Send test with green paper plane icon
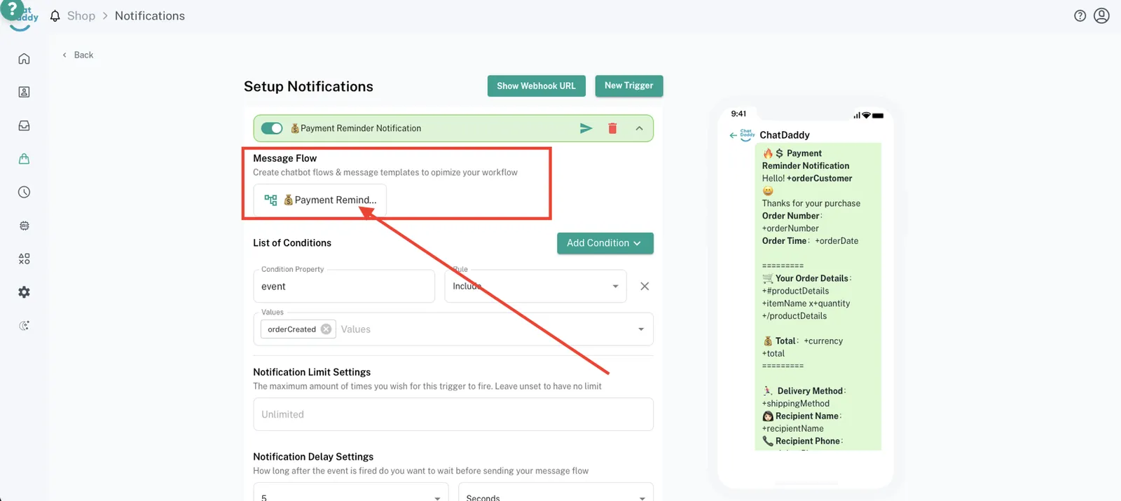Viewport: 1121px width, 501px height. coord(586,128)
